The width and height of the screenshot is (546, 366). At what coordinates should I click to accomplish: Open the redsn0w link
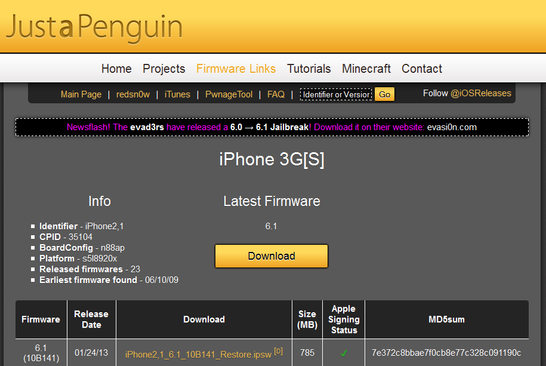[x=132, y=94]
